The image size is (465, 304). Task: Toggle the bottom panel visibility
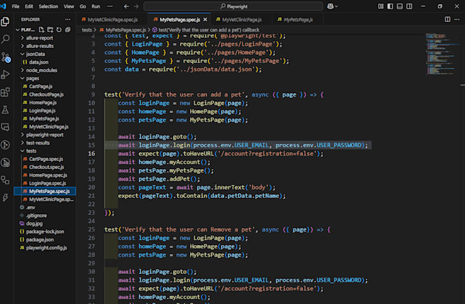(x=400, y=6)
